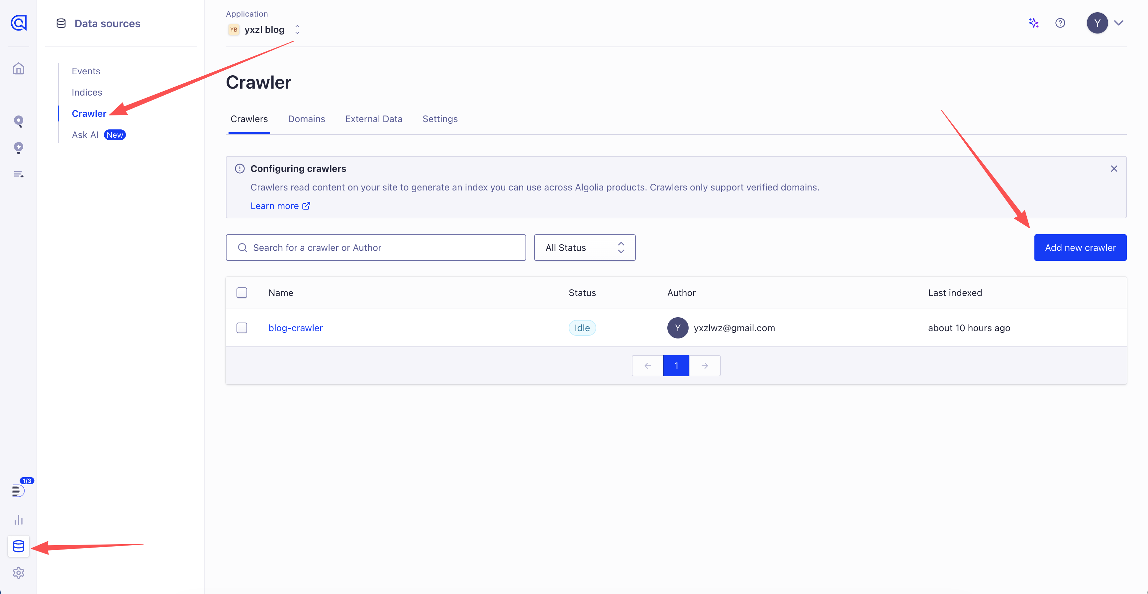The image size is (1148, 594).
Task: Switch to the External Data tab
Action: (x=373, y=119)
